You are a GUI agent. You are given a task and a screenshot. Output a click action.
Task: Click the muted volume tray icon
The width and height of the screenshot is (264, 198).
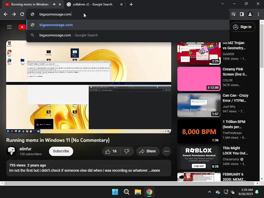click(233, 192)
